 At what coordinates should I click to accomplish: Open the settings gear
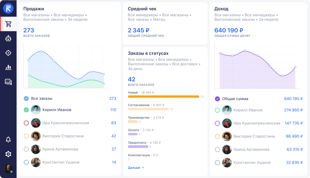[8, 154]
